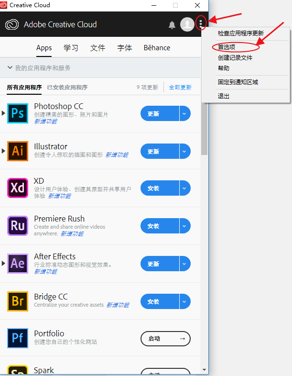Choose 检查应用程序更新 from the menu
Screen dimensions: 292x376
point(241,33)
